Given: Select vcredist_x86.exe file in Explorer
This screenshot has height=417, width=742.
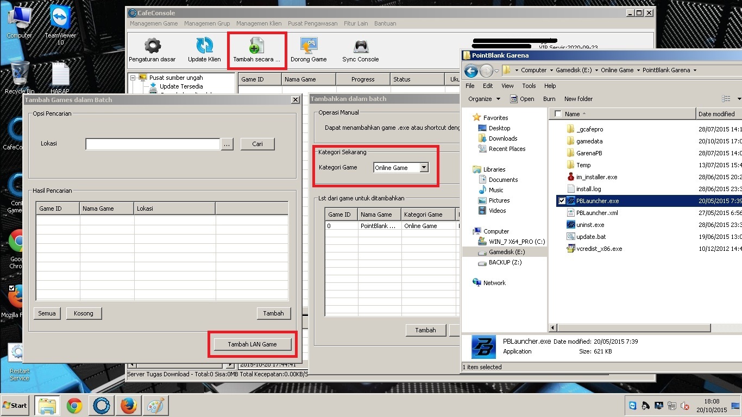Looking at the screenshot, I should (x=599, y=249).
